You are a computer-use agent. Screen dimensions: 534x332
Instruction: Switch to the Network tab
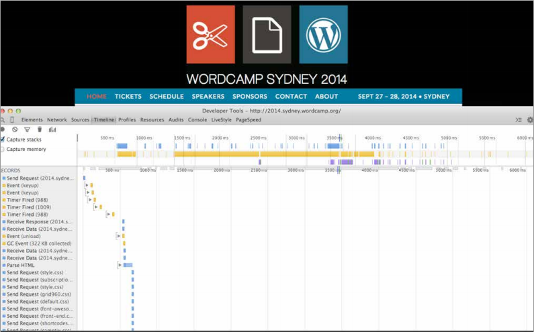tap(57, 120)
